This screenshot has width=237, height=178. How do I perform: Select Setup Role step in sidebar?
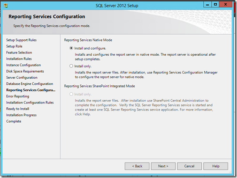point(14,46)
